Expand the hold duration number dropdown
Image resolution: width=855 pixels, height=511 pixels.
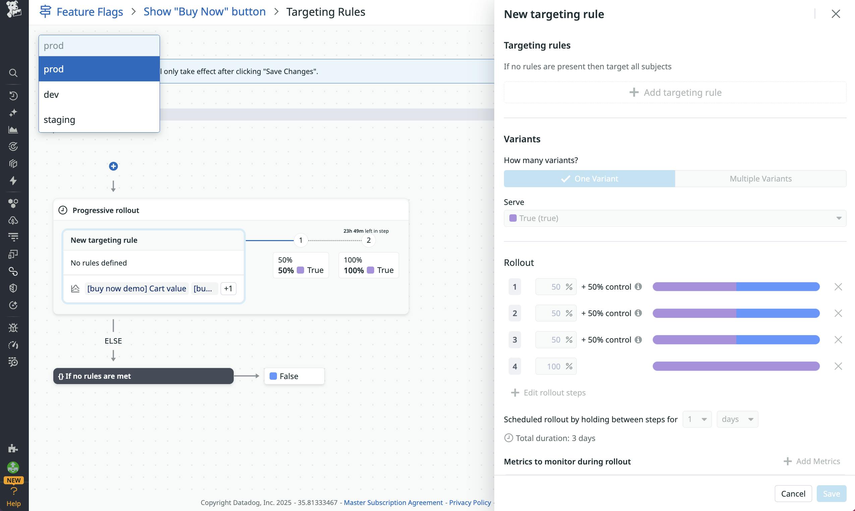[x=697, y=419]
